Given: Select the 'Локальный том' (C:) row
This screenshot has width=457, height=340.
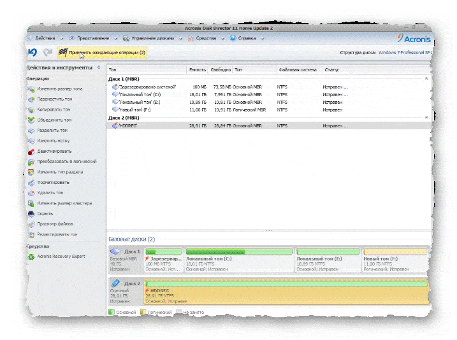Looking at the screenshot, I should [269, 95].
